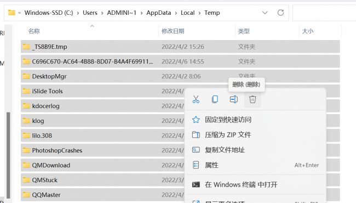Click folder icon of kdocerlog
356x203 pixels.
pos(26,106)
